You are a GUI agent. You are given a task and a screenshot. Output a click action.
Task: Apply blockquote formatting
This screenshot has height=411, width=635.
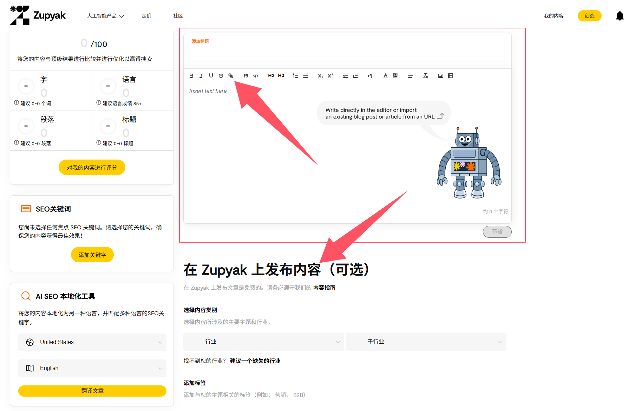[246, 76]
